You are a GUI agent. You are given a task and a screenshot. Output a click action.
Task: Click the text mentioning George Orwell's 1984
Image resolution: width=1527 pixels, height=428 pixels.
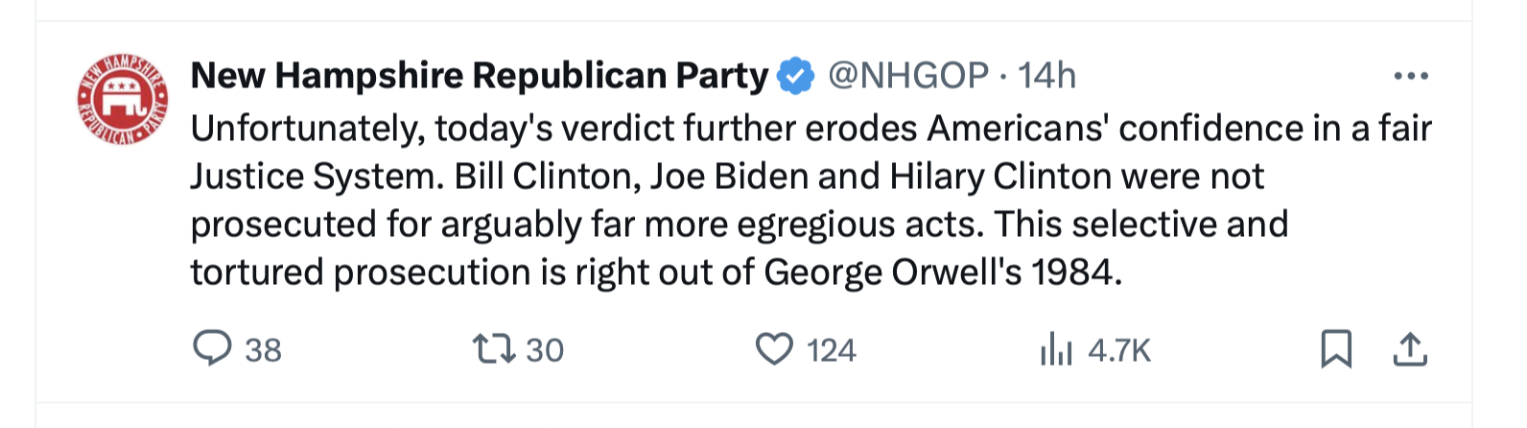tap(942, 273)
